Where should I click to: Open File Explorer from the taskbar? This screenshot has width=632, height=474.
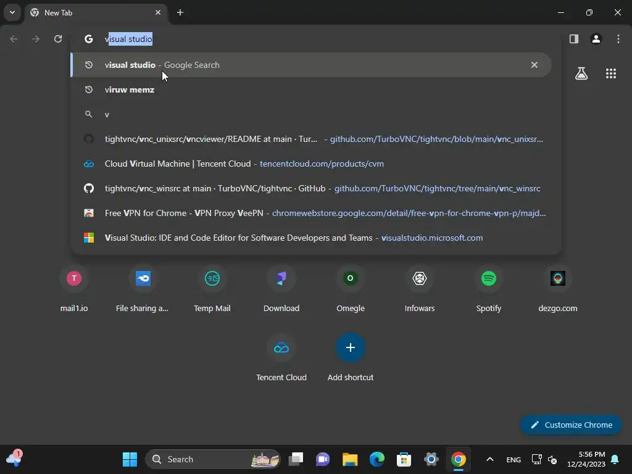pos(350,459)
